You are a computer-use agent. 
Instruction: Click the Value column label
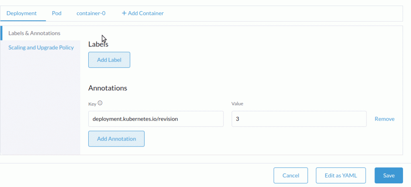click(238, 104)
